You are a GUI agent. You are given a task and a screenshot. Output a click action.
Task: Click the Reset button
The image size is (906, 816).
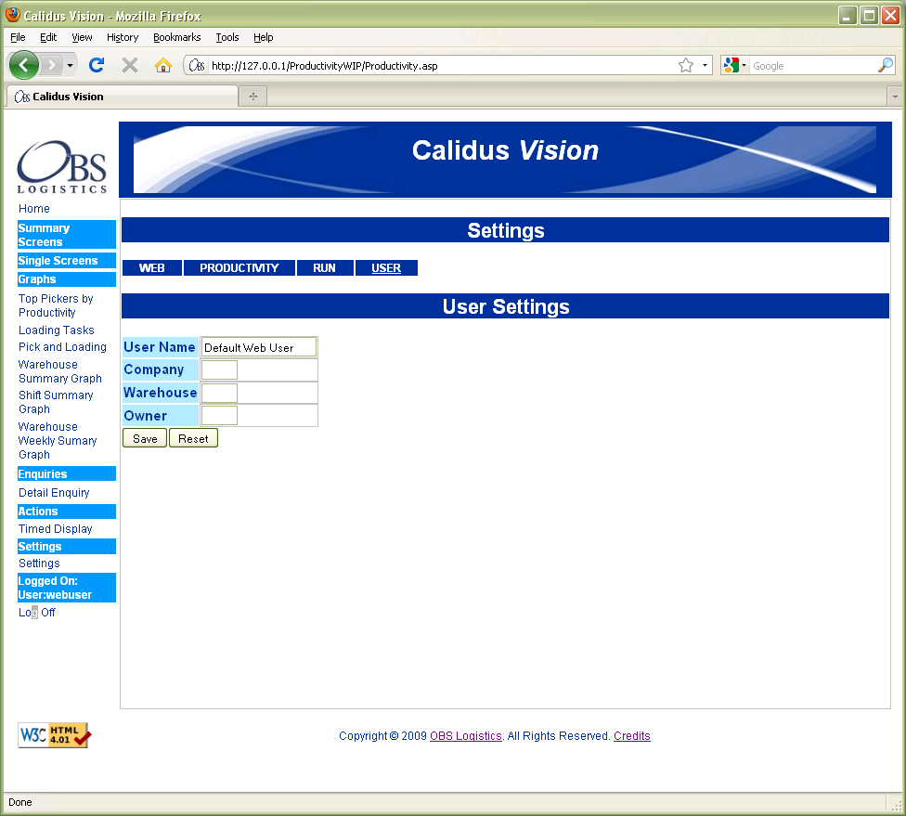(x=193, y=438)
